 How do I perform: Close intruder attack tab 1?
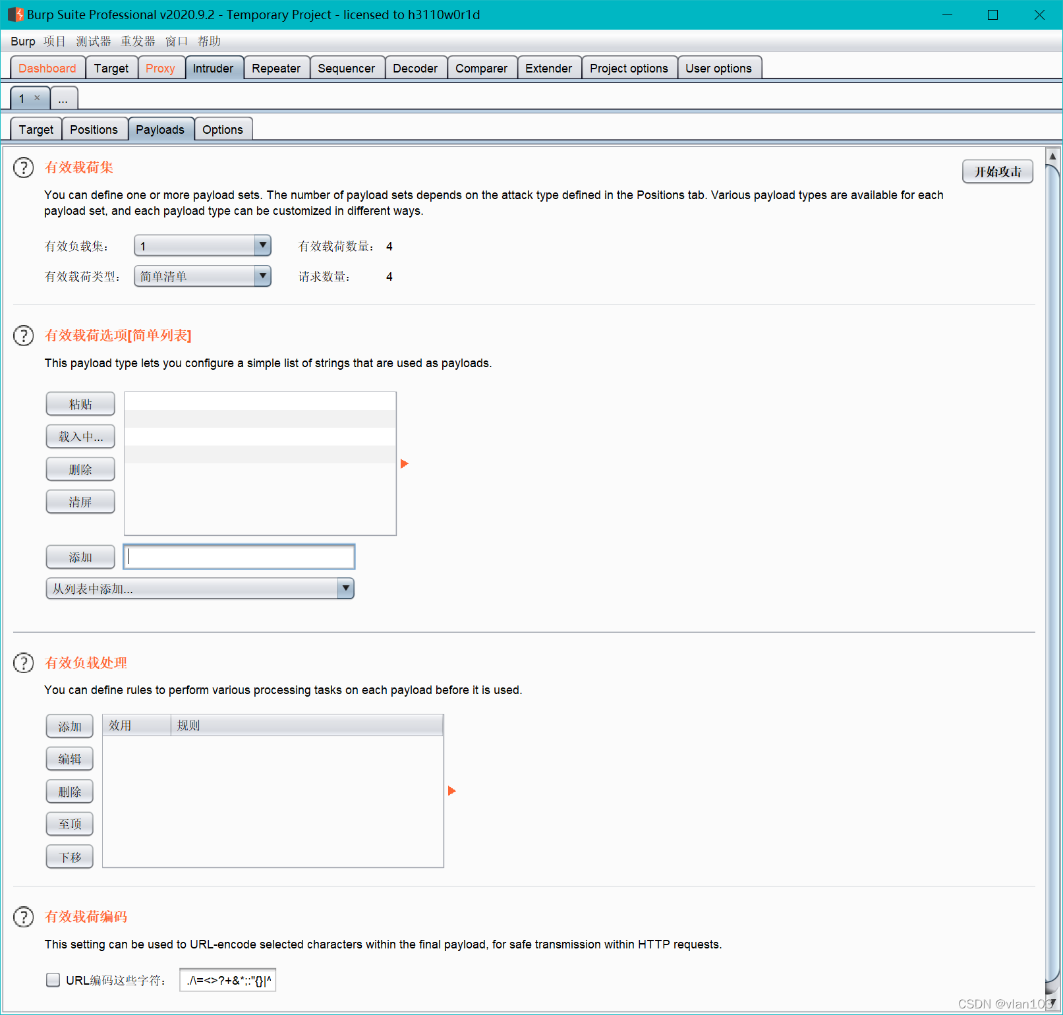(37, 98)
